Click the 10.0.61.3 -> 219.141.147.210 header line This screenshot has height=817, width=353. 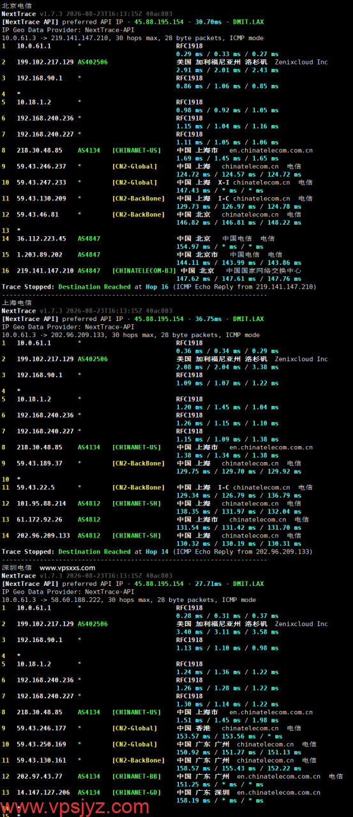[132, 38]
